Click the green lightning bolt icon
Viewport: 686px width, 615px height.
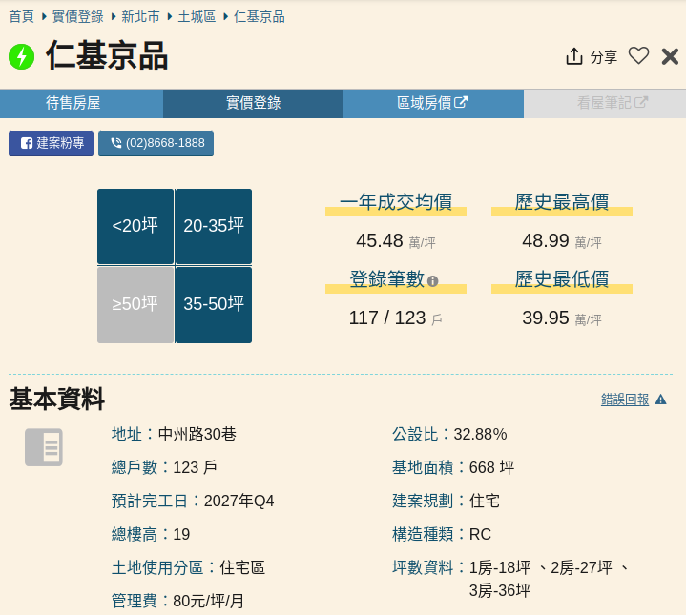[21, 57]
